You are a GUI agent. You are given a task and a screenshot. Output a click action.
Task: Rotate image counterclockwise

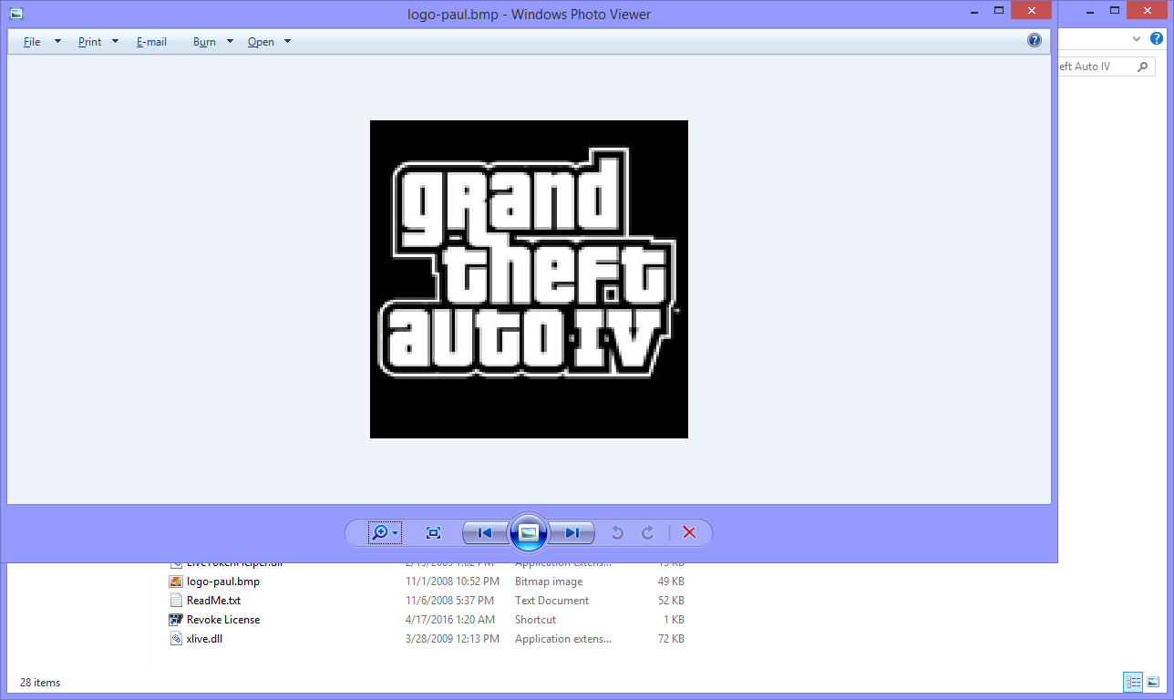point(617,532)
